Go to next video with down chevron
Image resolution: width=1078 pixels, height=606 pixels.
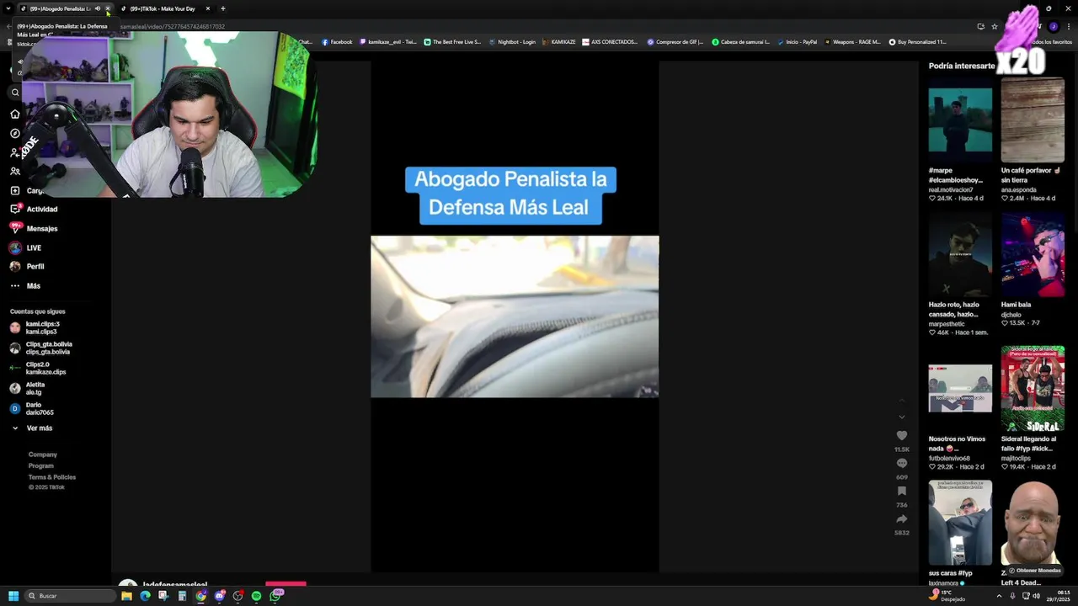pos(901,417)
